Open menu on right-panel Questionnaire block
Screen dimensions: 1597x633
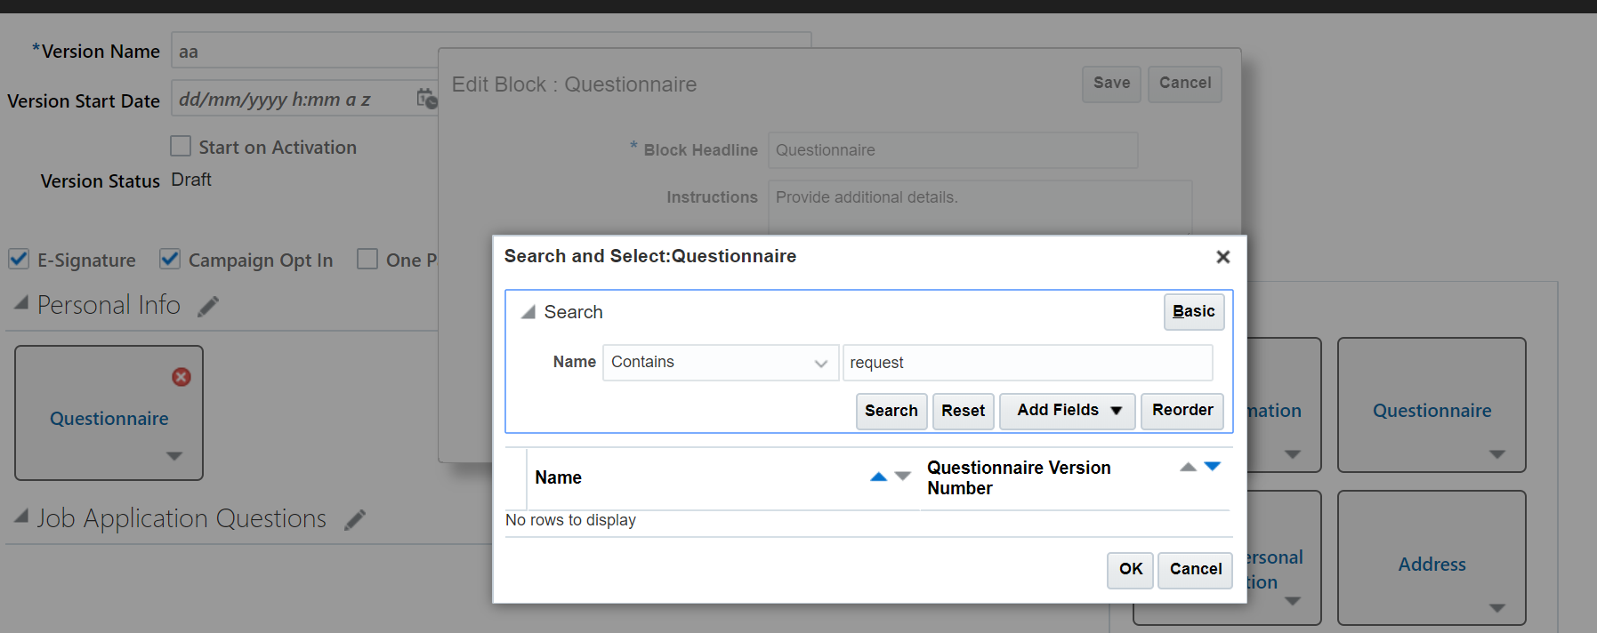[1497, 454]
